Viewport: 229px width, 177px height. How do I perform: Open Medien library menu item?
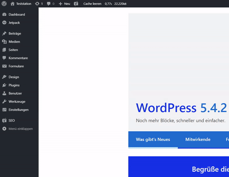(14, 42)
